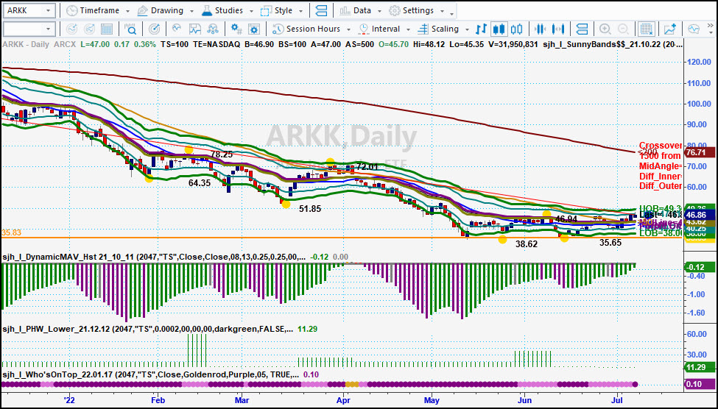Screen dimensions: 718x409
Task: Click the chart chat bubble icon
Action: click(x=694, y=29)
